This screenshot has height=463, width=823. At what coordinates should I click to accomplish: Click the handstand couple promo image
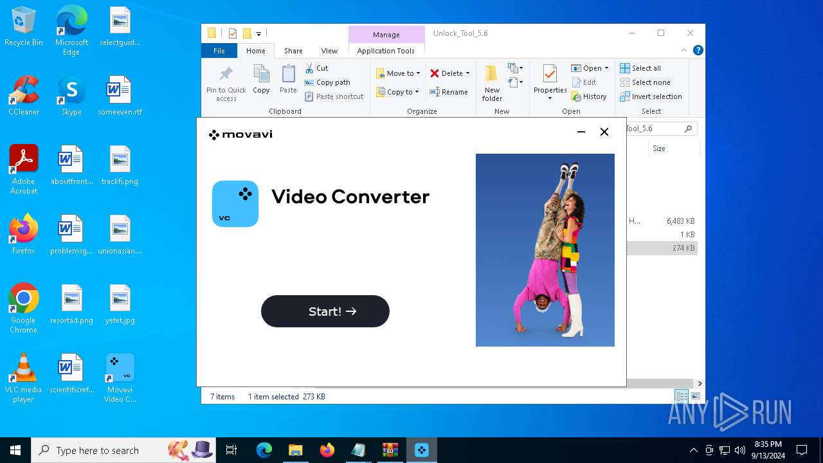[x=545, y=250]
